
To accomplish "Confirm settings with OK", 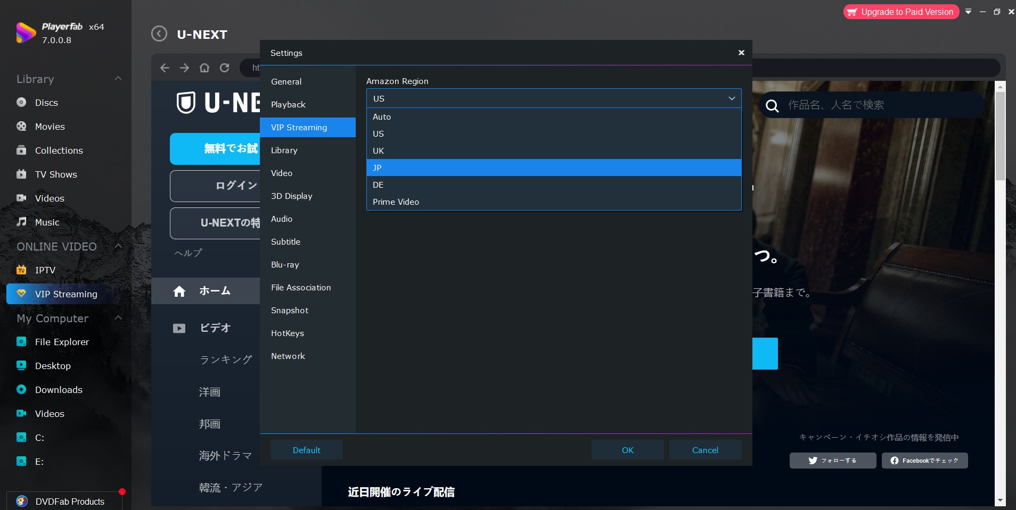I will click(628, 450).
